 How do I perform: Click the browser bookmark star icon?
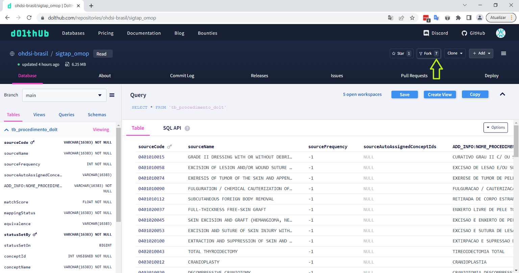pyautogui.click(x=412, y=18)
